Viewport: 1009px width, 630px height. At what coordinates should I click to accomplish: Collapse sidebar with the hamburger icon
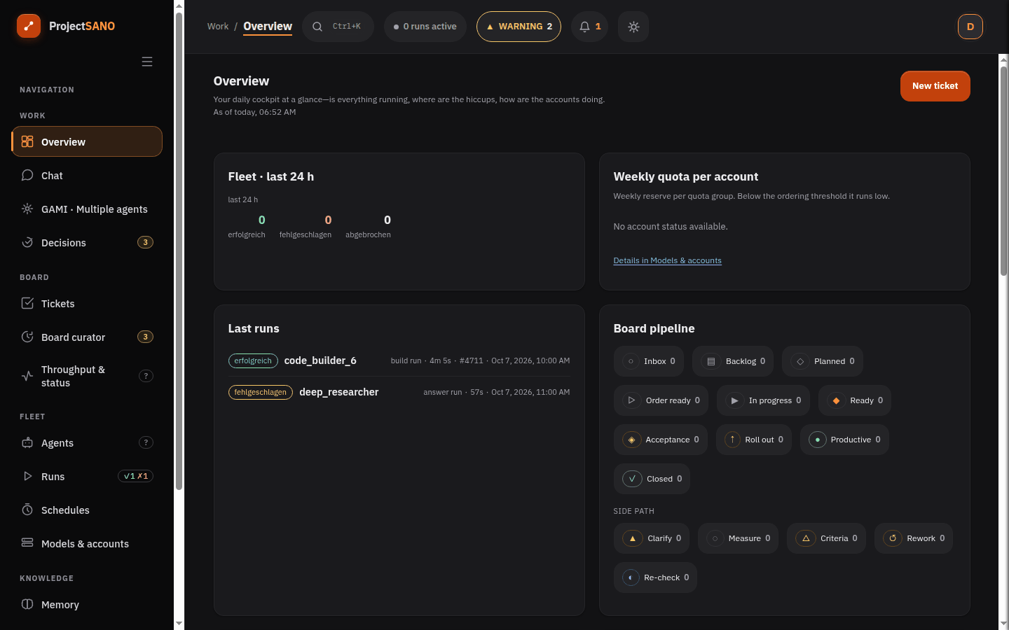tap(147, 62)
